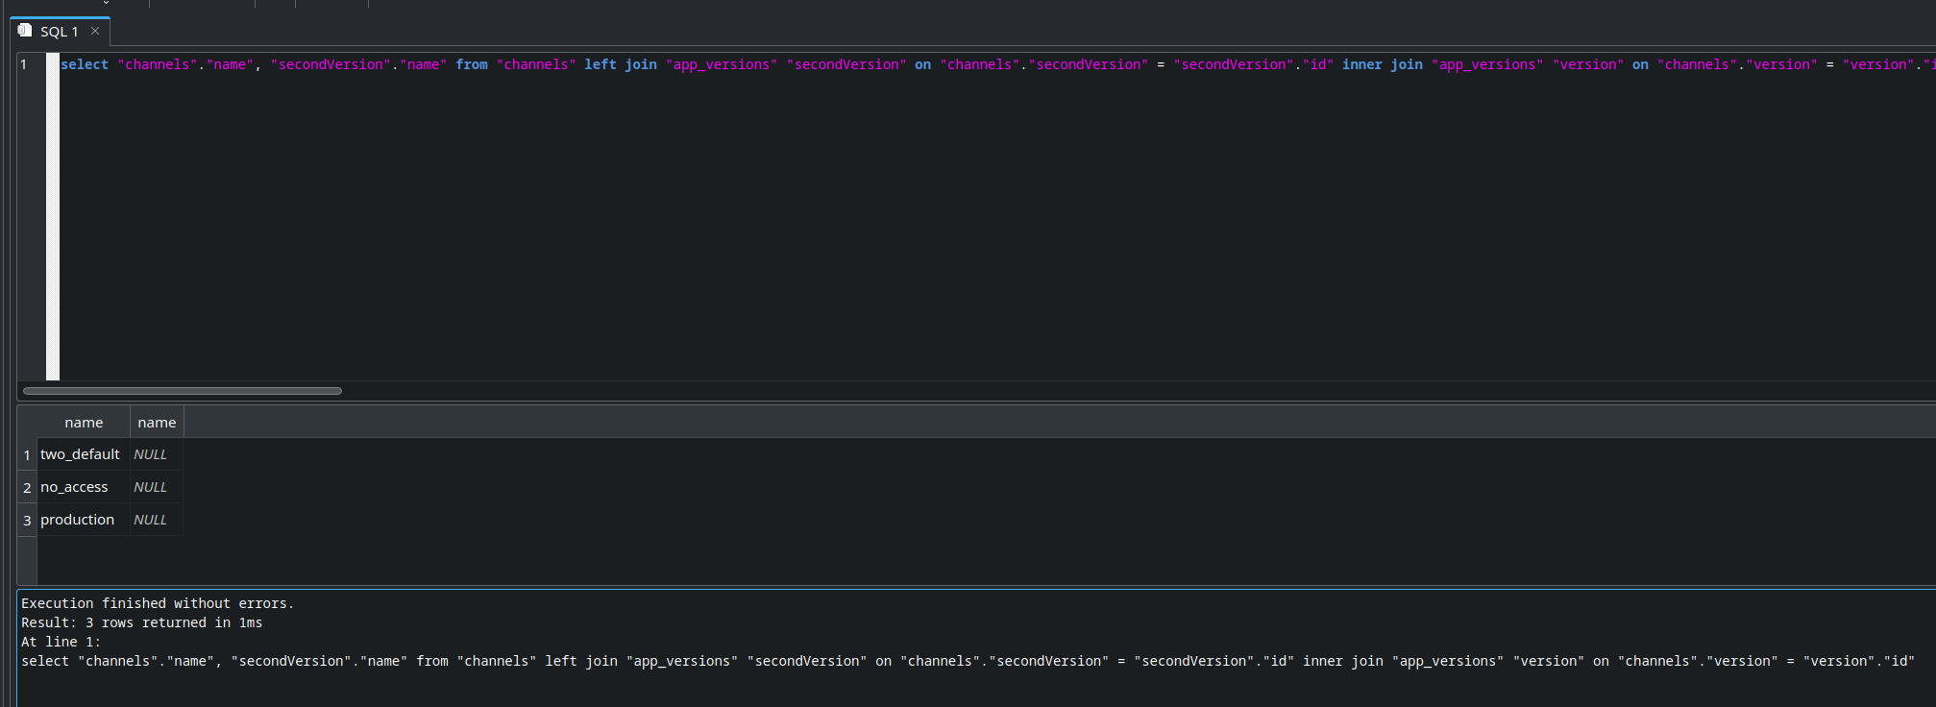
Task: Click 'At line 1:' log line
Action: point(61,642)
